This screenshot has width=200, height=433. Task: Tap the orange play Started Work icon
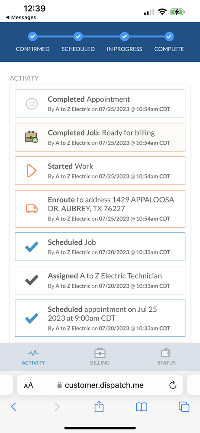tap(32, 171)
